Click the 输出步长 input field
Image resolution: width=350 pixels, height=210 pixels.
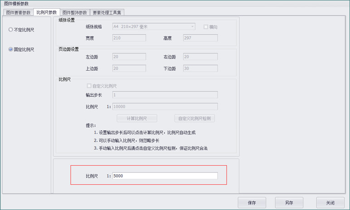tap(165, 95)
